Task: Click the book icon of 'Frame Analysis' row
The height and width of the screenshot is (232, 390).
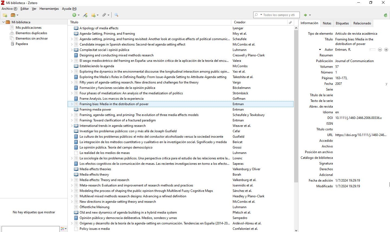Action: [76, 99]
